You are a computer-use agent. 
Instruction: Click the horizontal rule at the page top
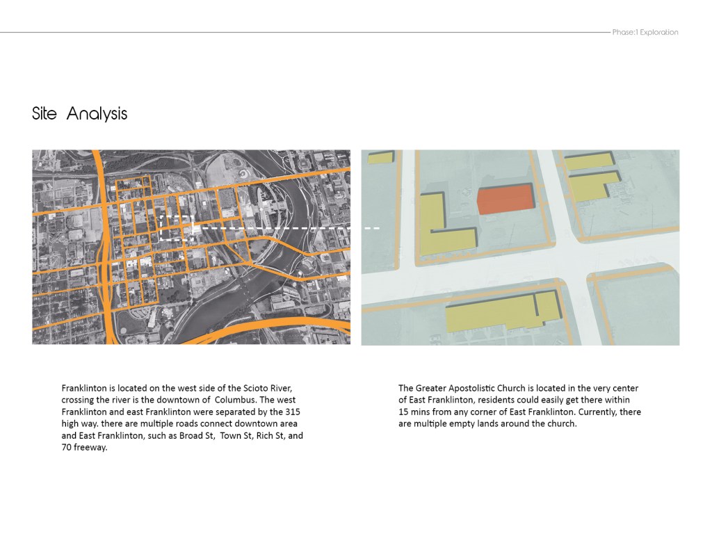click(299, 32)
